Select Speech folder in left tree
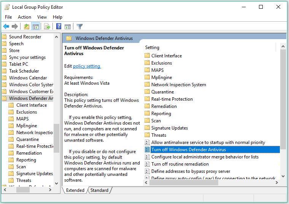The height and width of the screenshot is (204, 289). coord(16,44)
